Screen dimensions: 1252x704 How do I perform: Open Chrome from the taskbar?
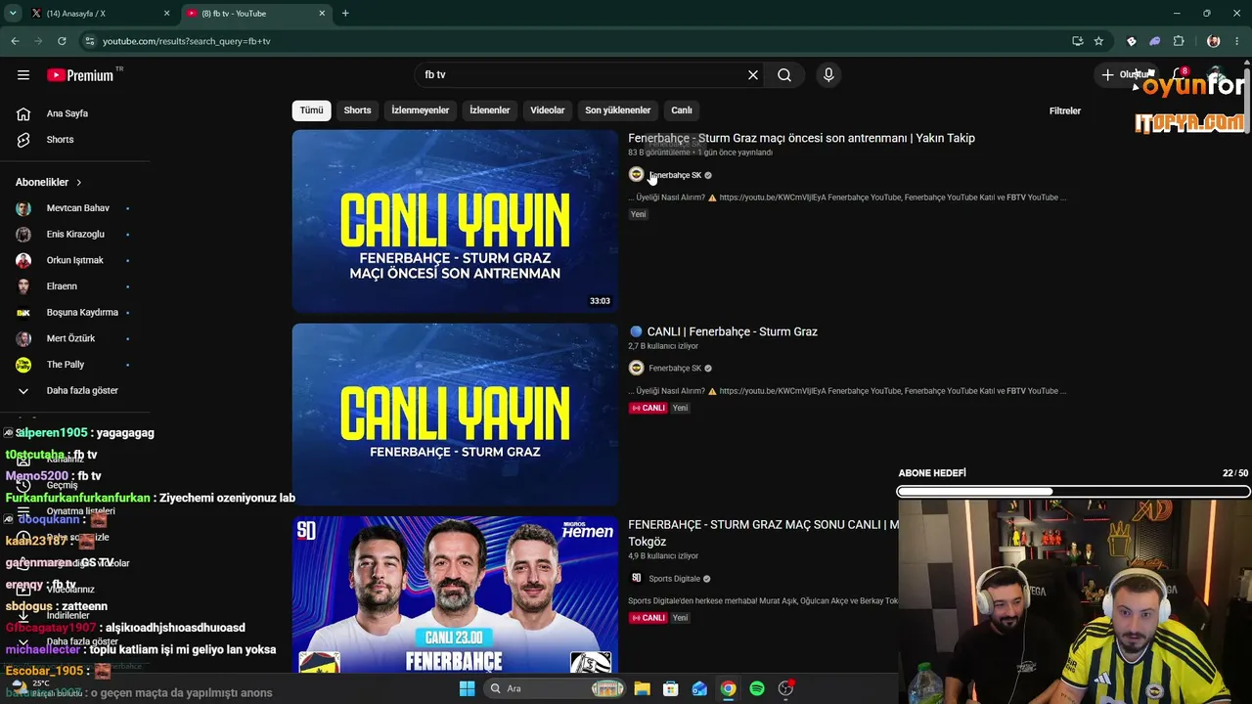[x=728, y=688]
